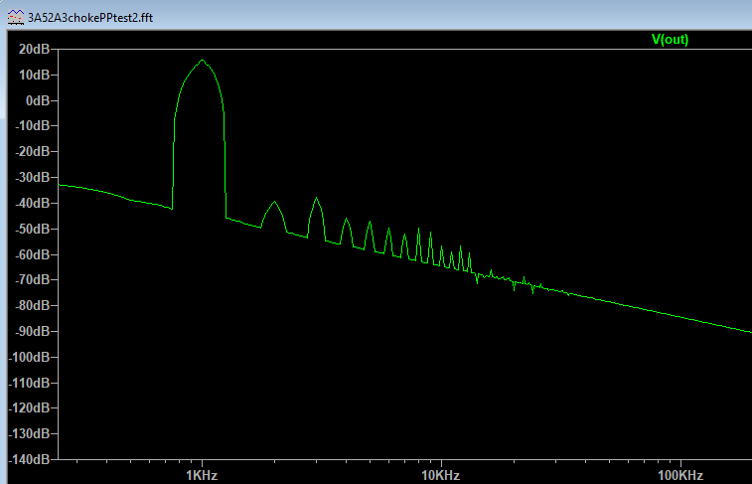Click the second harmonic peak near 2KHz
The height and width of the screenshot is (484, 752).
(x=274, y=202)
